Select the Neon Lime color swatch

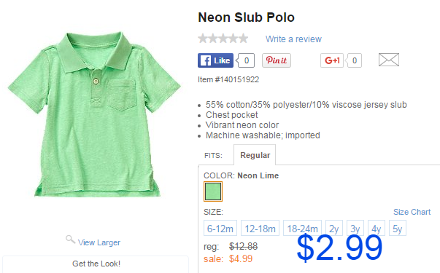coord(213,191)
